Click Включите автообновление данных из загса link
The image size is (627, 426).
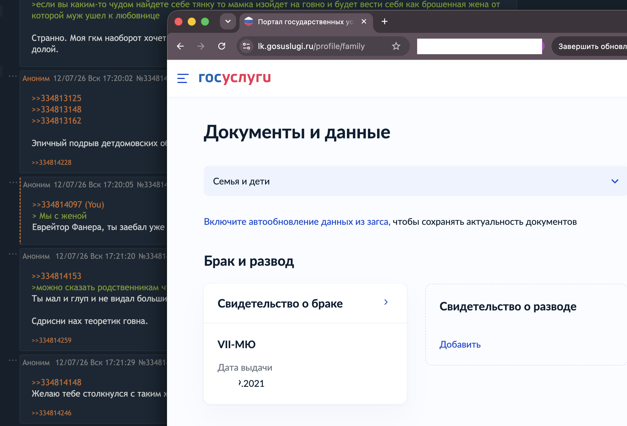pyautogui.click(x=297, y=222)
